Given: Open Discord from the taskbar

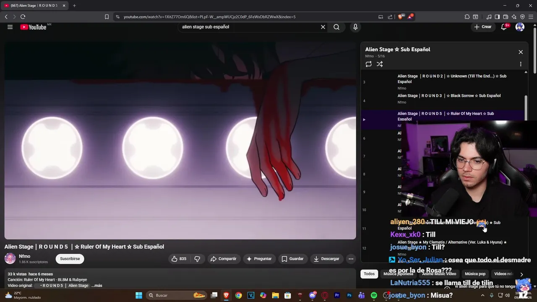Looking at the screenshot, I should pyautogui.click(x=312, y=295).
